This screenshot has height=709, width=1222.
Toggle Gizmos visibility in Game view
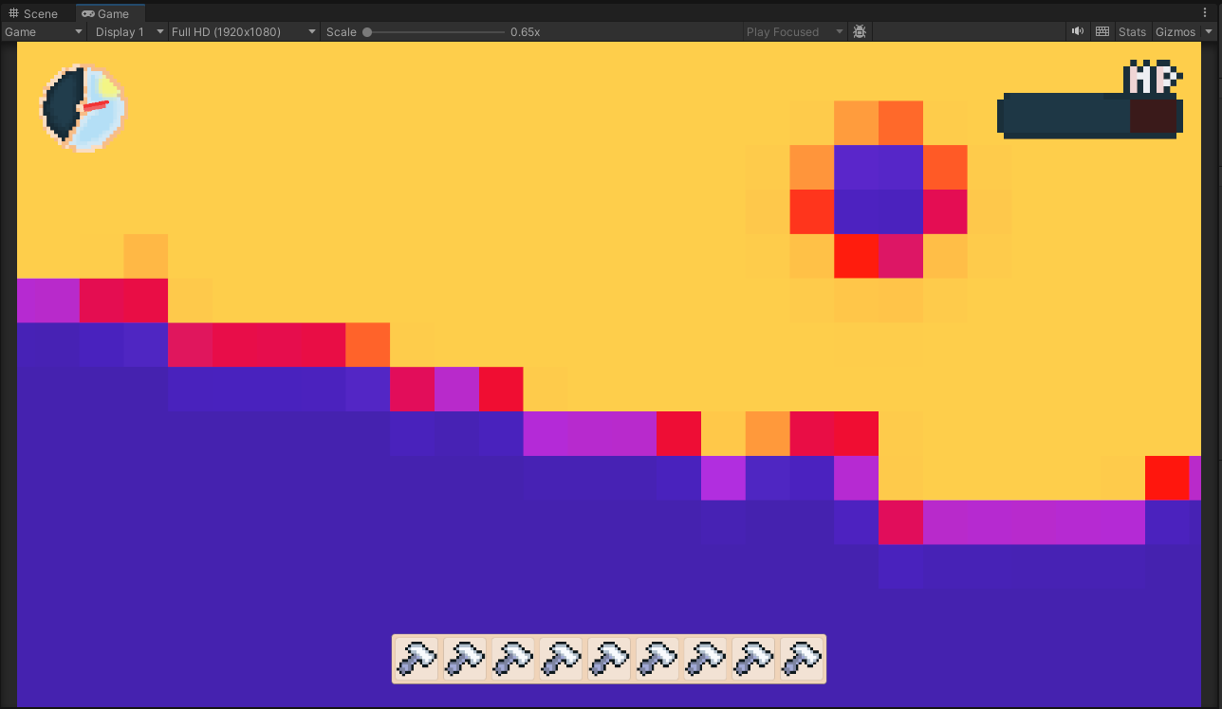(1175, 31)
